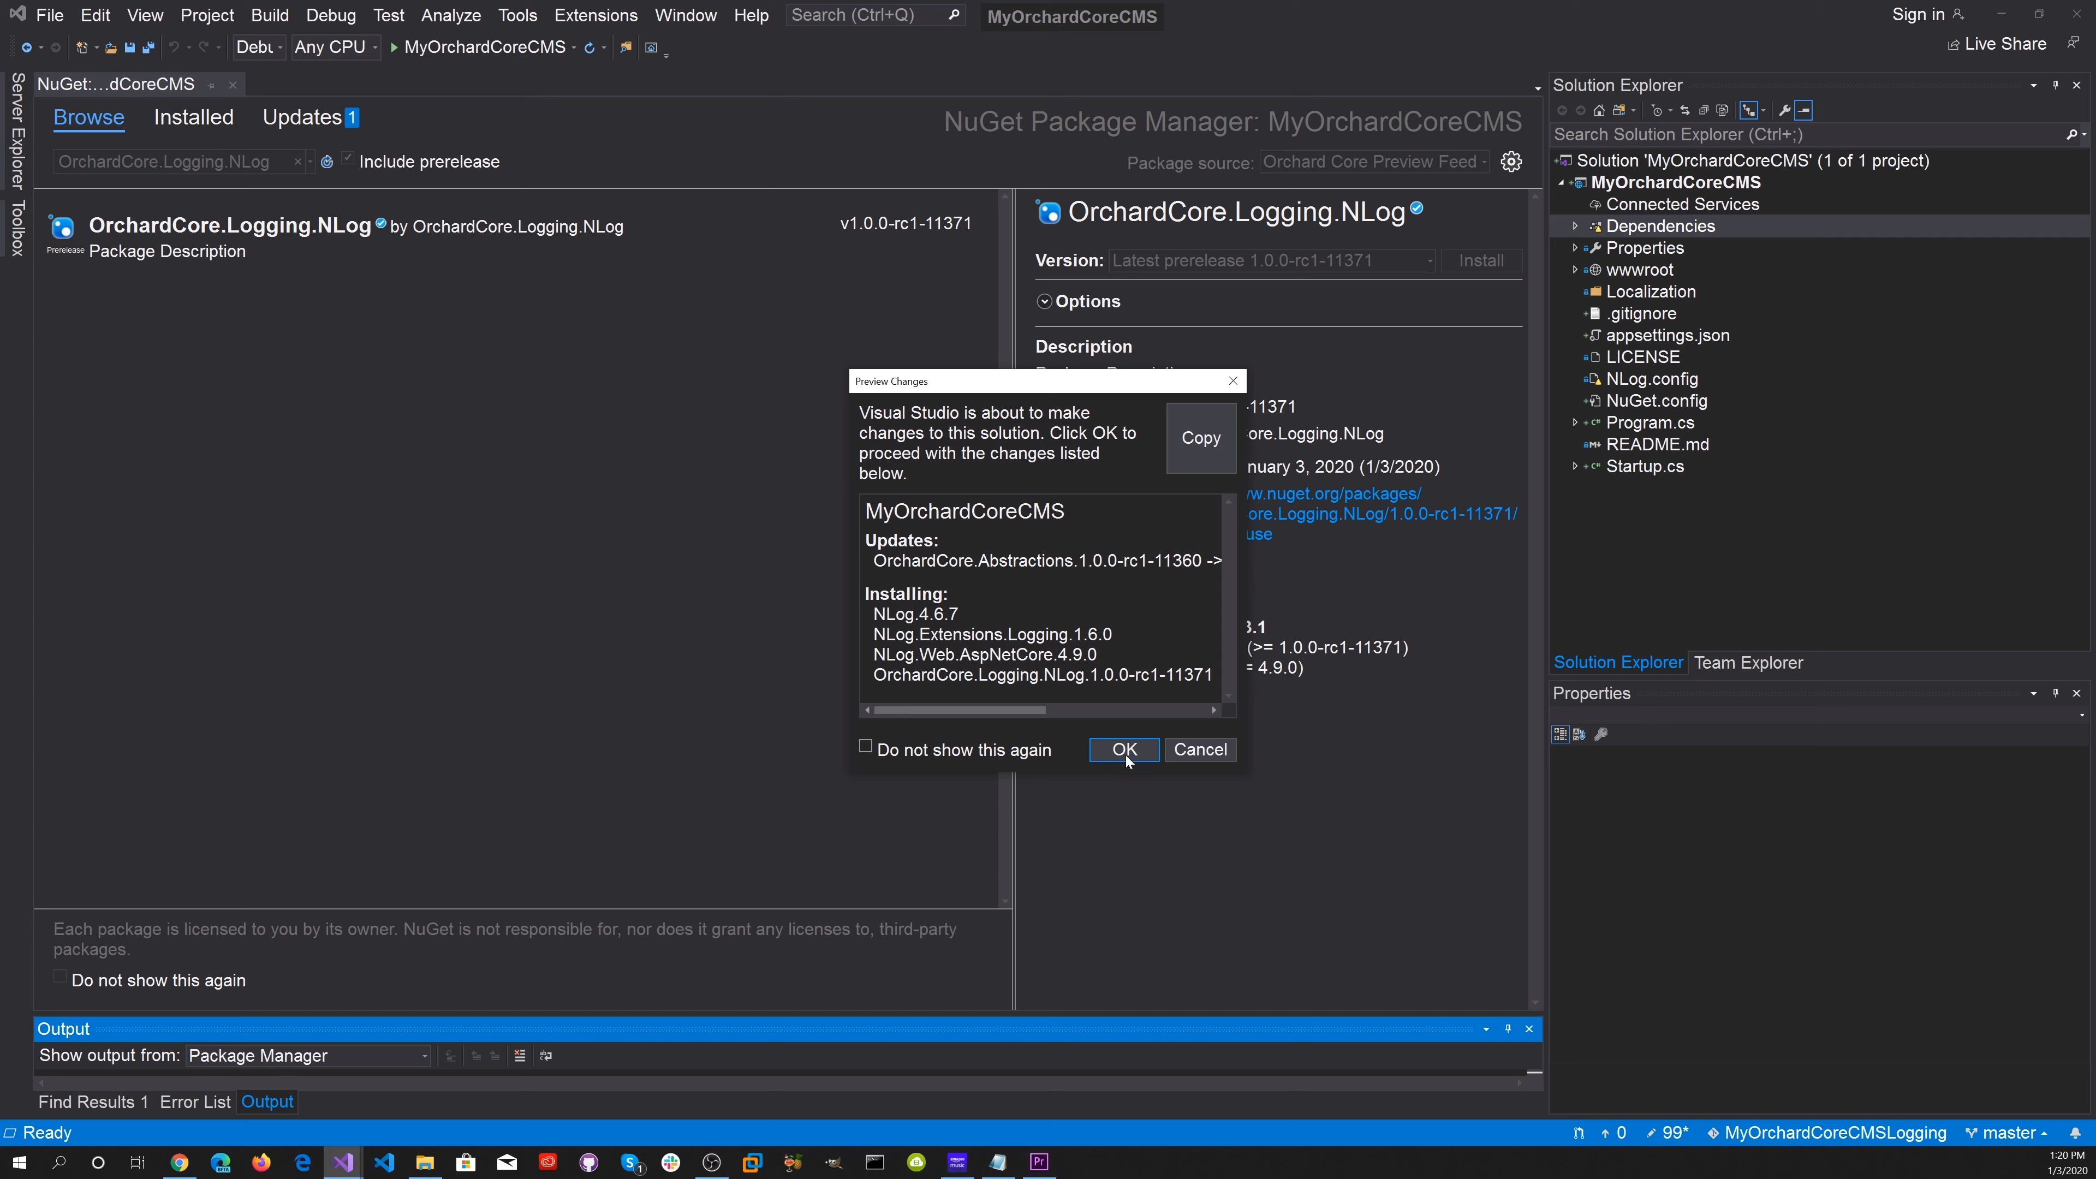The width and height of the screenshot is (2096, 1179).
Task: Click horizontal scrollbar in Output window
Action: tap(779, 1083)
